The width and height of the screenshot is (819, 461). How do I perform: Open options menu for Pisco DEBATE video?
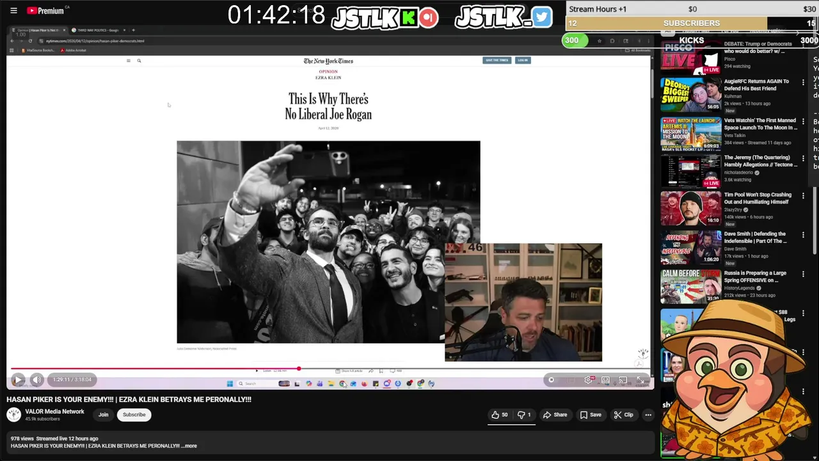pyautogui.click(x=803, y=45)
